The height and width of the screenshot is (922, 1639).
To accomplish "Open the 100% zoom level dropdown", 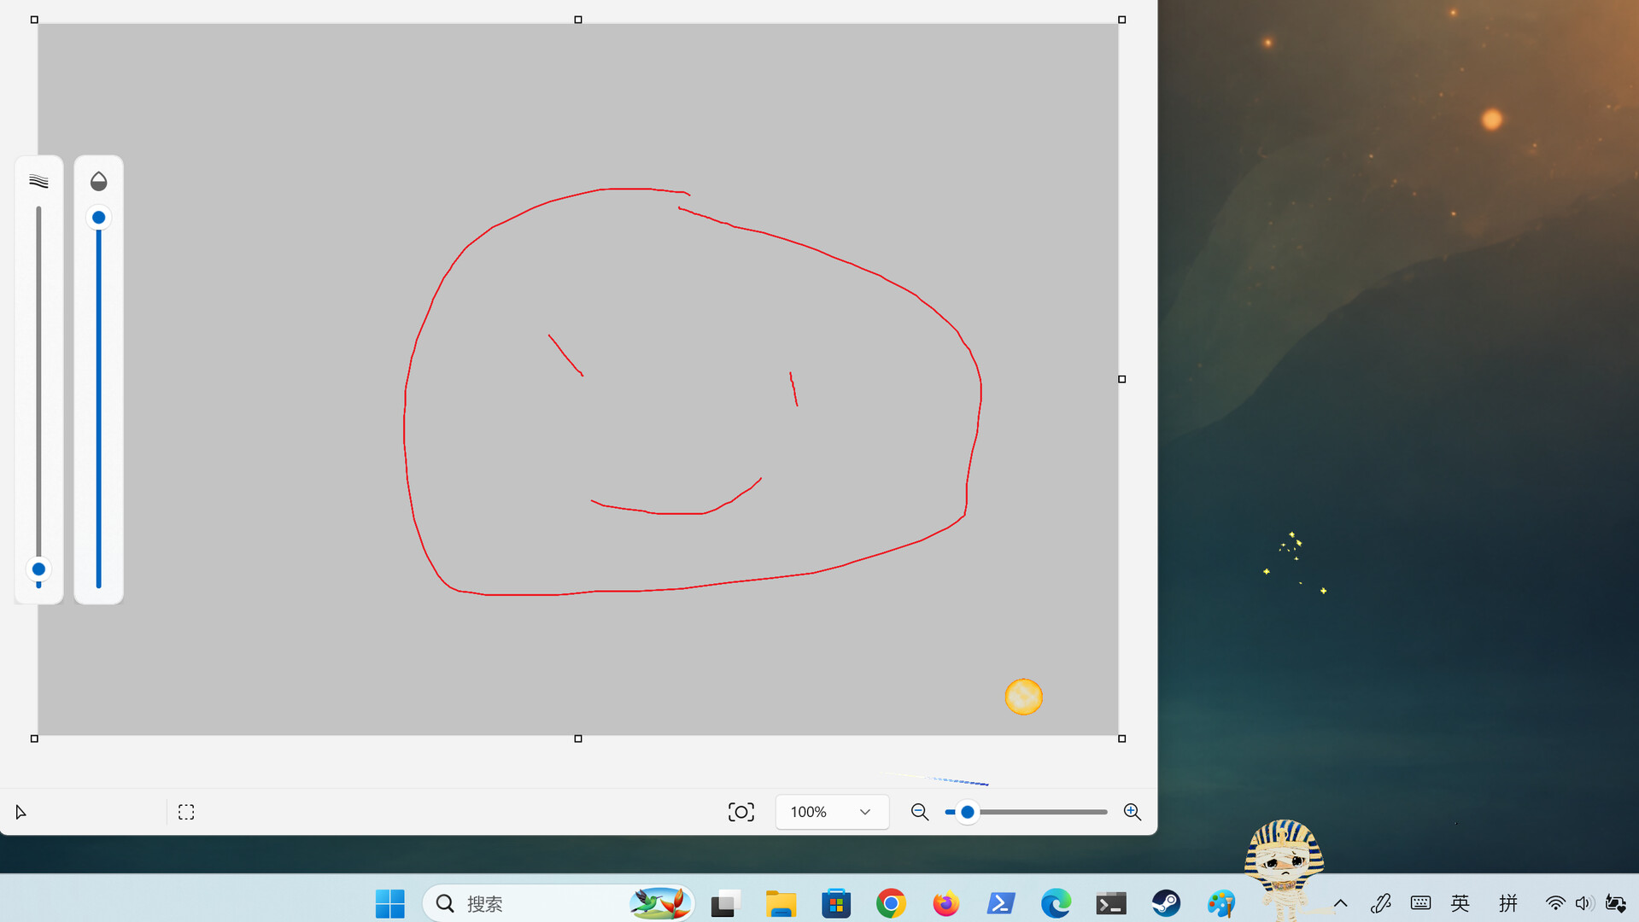I will (x=832, y=812).
